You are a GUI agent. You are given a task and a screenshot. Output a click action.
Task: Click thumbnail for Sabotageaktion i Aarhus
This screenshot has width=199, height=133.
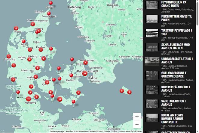[x=152, y=104]
